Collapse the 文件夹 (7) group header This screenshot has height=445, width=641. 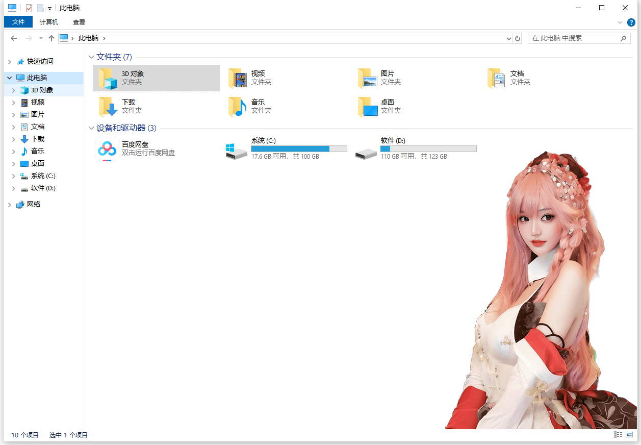[92, 57]
